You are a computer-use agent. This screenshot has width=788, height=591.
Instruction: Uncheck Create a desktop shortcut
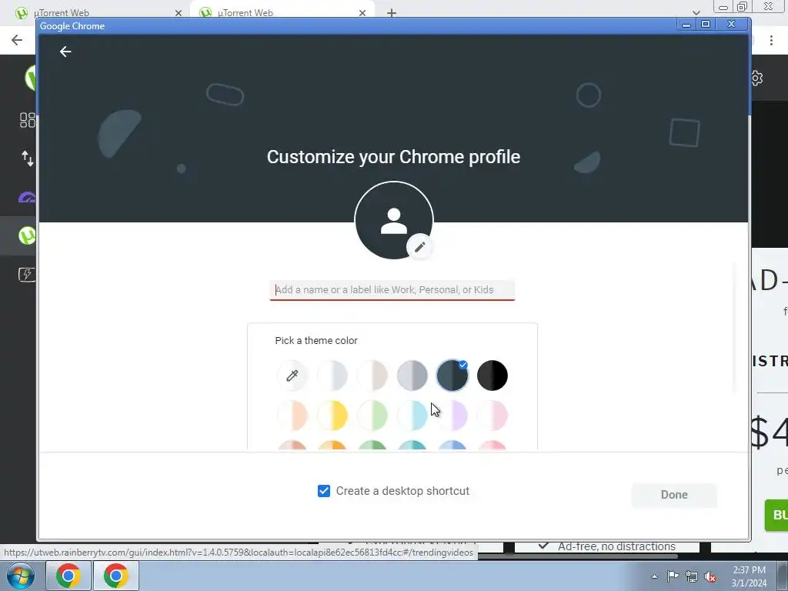324,491
